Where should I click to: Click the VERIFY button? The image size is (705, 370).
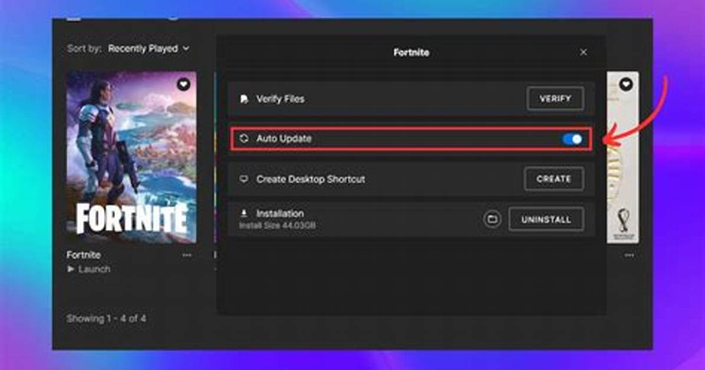[555, 98]
